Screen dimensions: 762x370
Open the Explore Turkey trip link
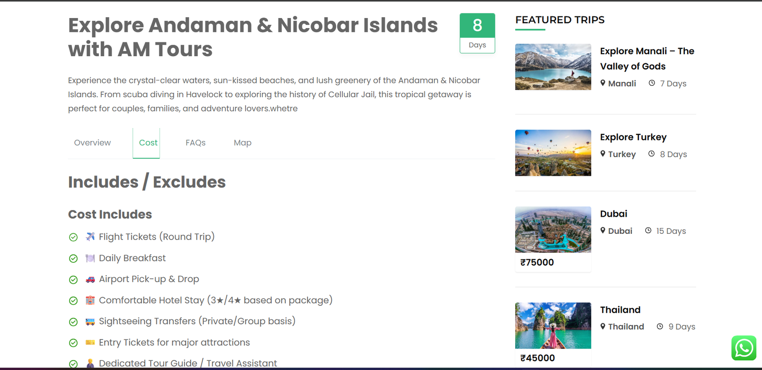click(633, 137)
